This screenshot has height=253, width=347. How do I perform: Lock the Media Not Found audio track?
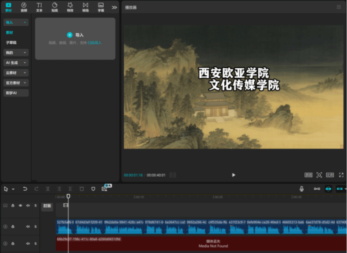pyautogui.click(x=13, y=244)
